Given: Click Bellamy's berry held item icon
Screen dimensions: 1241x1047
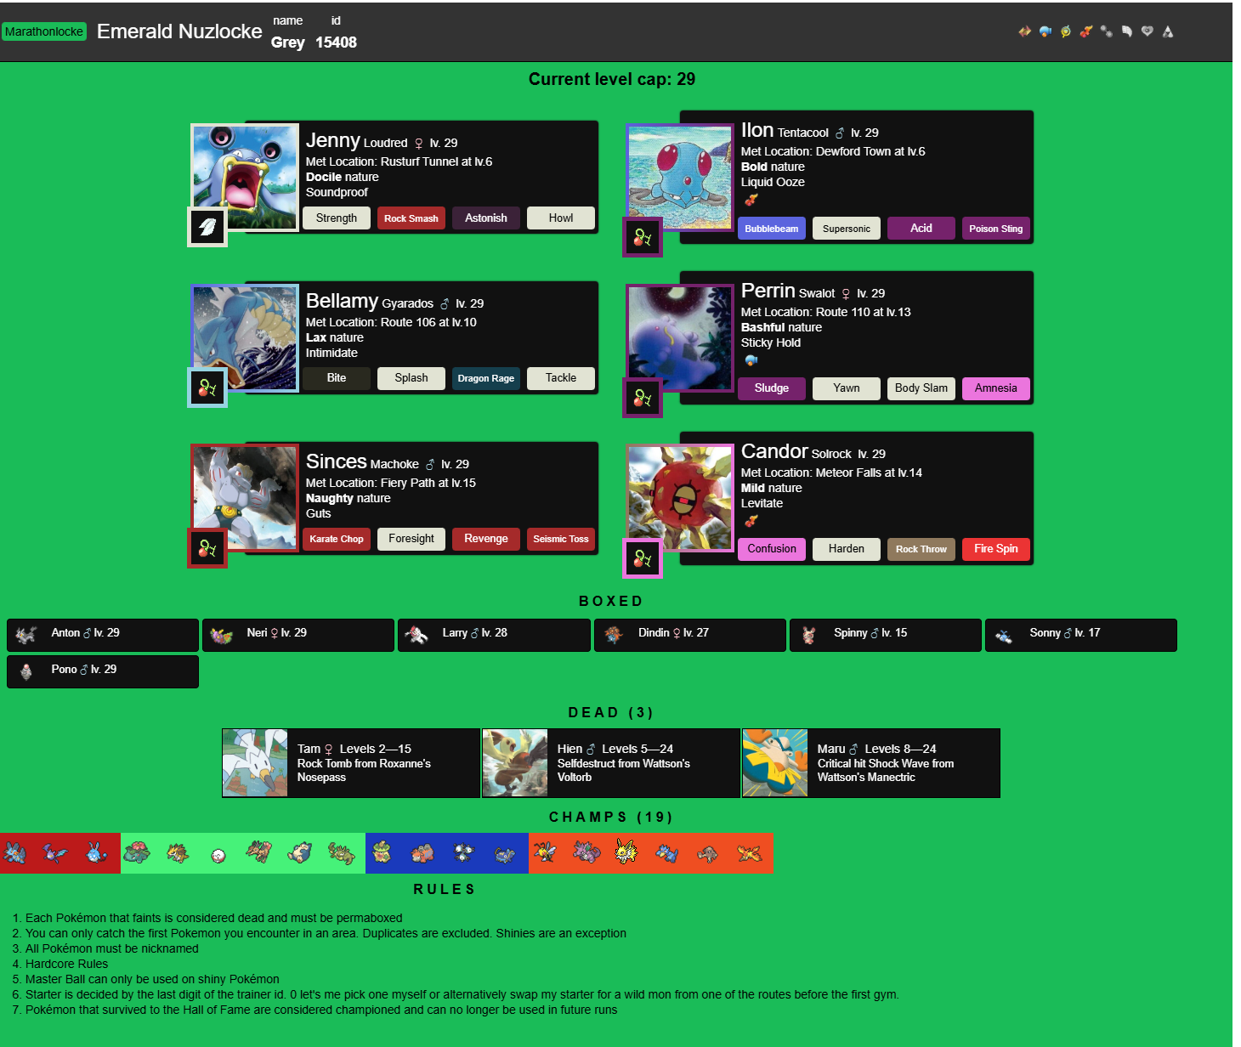Looking at the screenshot, I should [207, 388].
